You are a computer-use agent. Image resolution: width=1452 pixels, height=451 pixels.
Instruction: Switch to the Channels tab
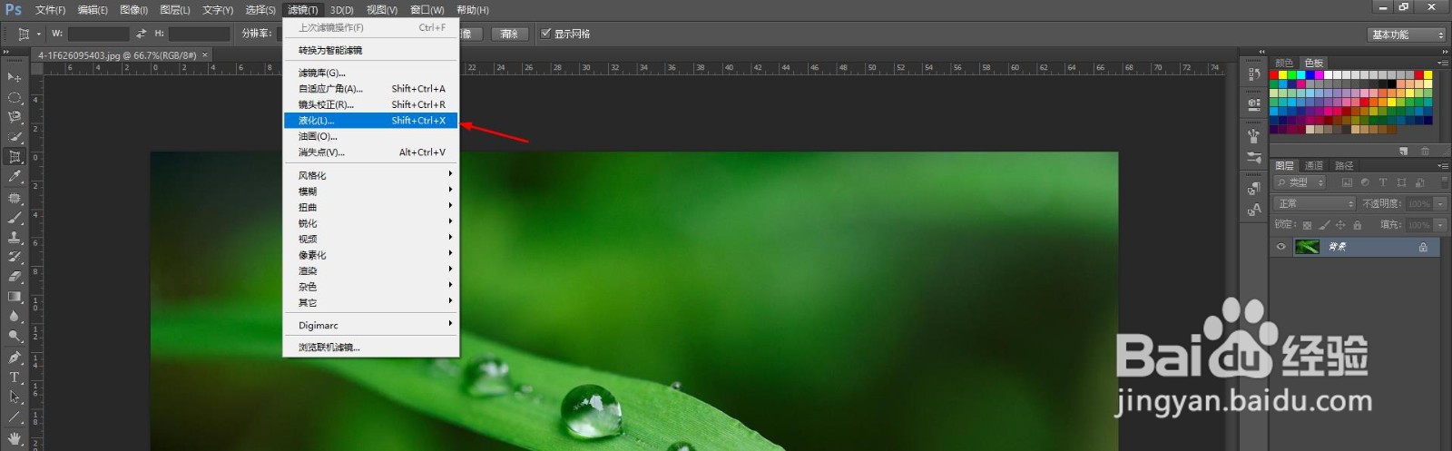(1314, 166)
